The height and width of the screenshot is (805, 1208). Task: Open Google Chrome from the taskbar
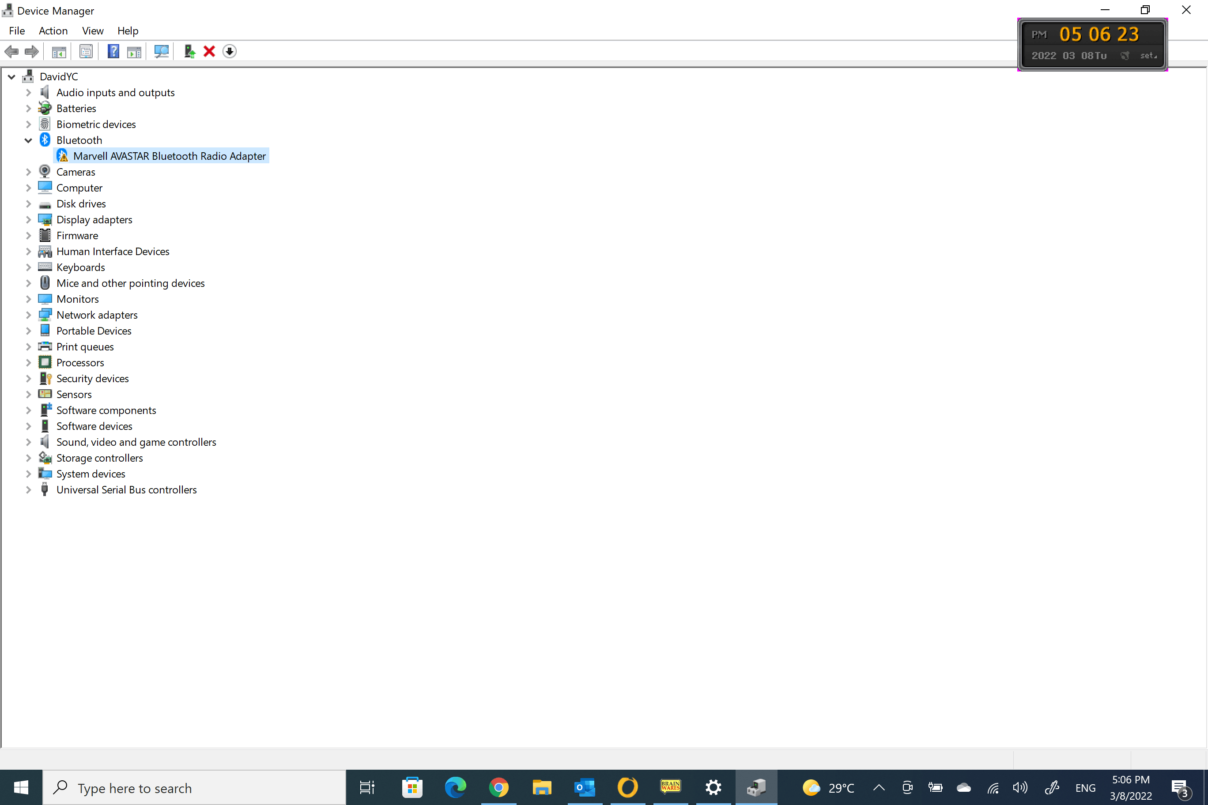pos(498,787)
